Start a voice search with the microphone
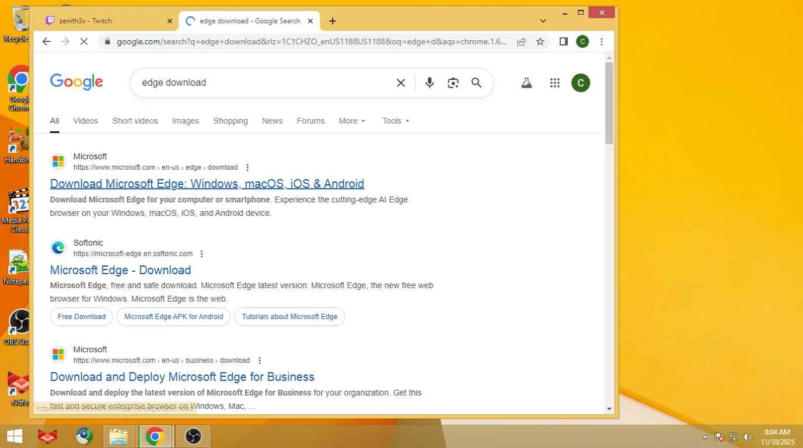 (430, 83)
